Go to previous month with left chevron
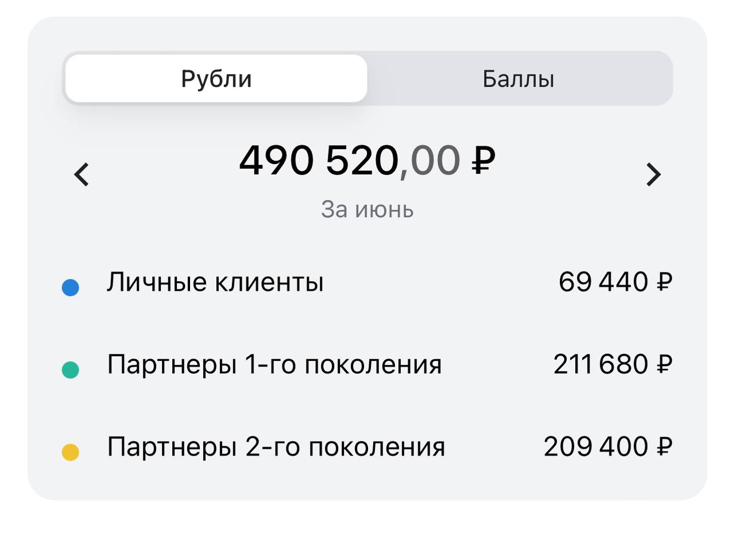The height and width of the screenshot is (545, 735). pyautogui.click(x=82, y=174)
